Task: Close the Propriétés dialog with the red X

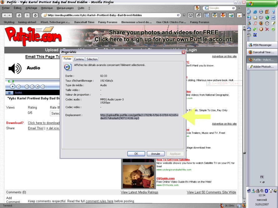Action: click(183, 52)
